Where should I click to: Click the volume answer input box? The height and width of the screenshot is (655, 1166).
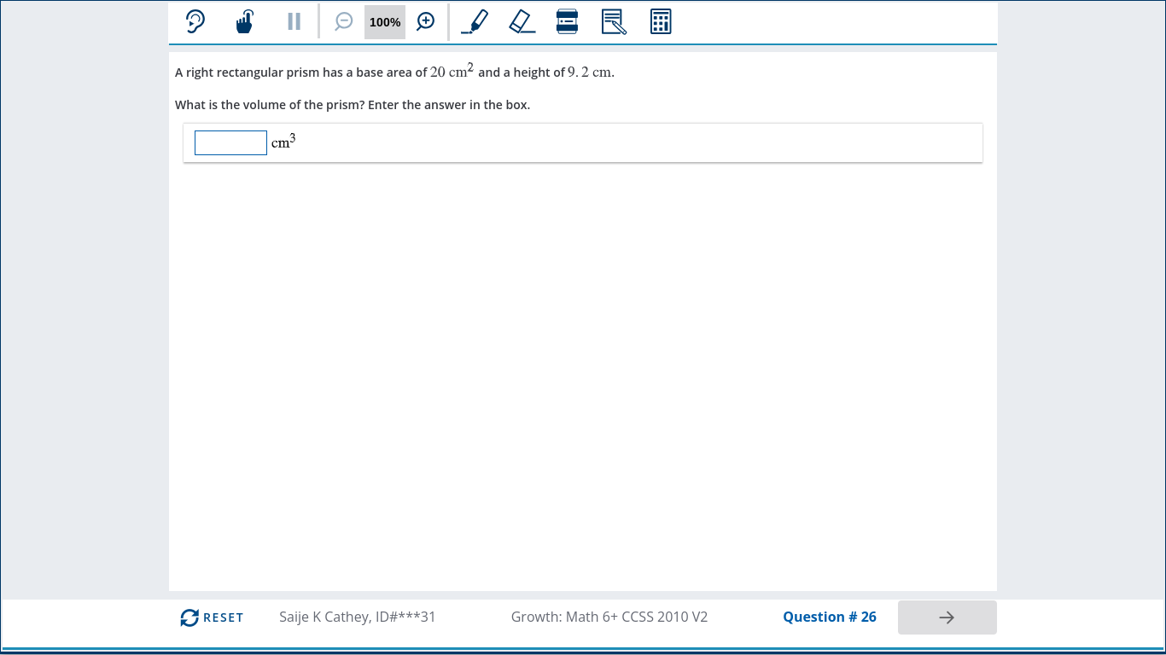(x=230, y=142)
